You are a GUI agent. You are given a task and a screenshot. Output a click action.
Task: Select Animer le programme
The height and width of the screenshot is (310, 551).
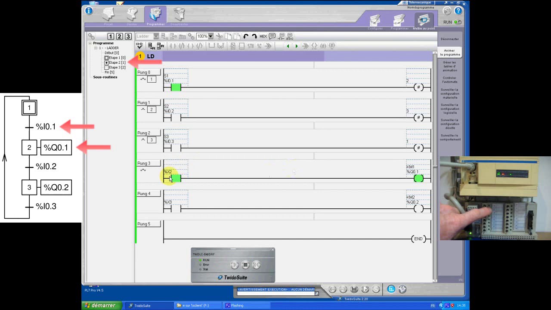tap(449, 53)
